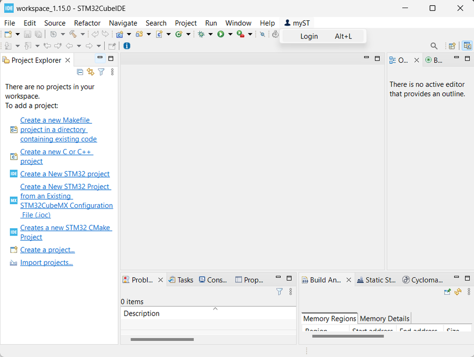Switch to the C/C++ perspective icon

467,46
